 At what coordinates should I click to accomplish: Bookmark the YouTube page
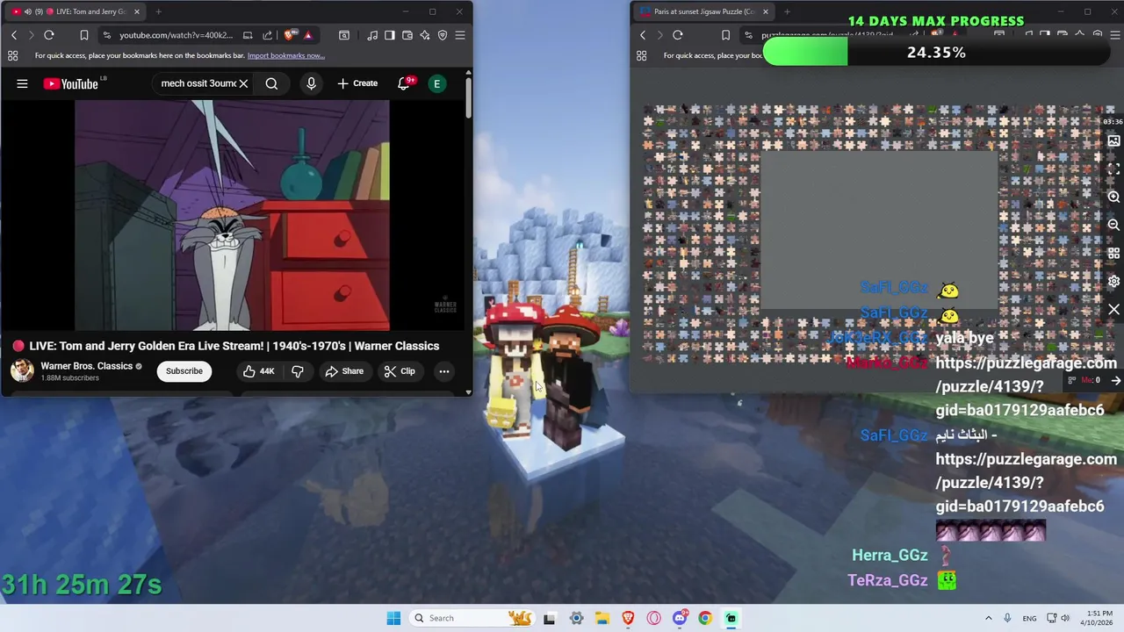(x=84, y=35)
